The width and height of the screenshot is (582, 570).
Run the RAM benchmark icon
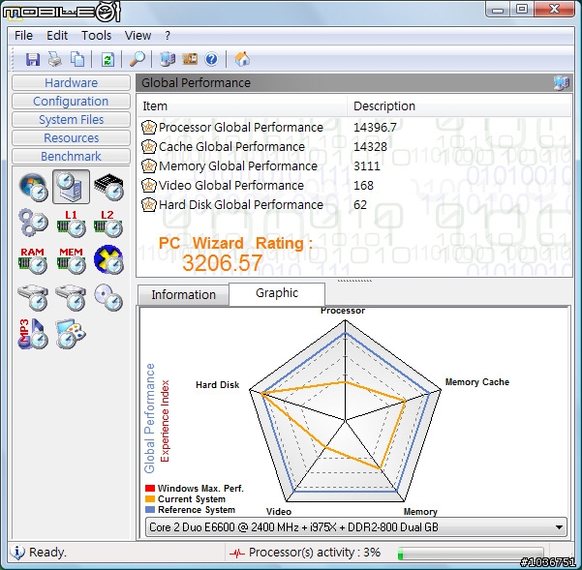tap(33, 260)
